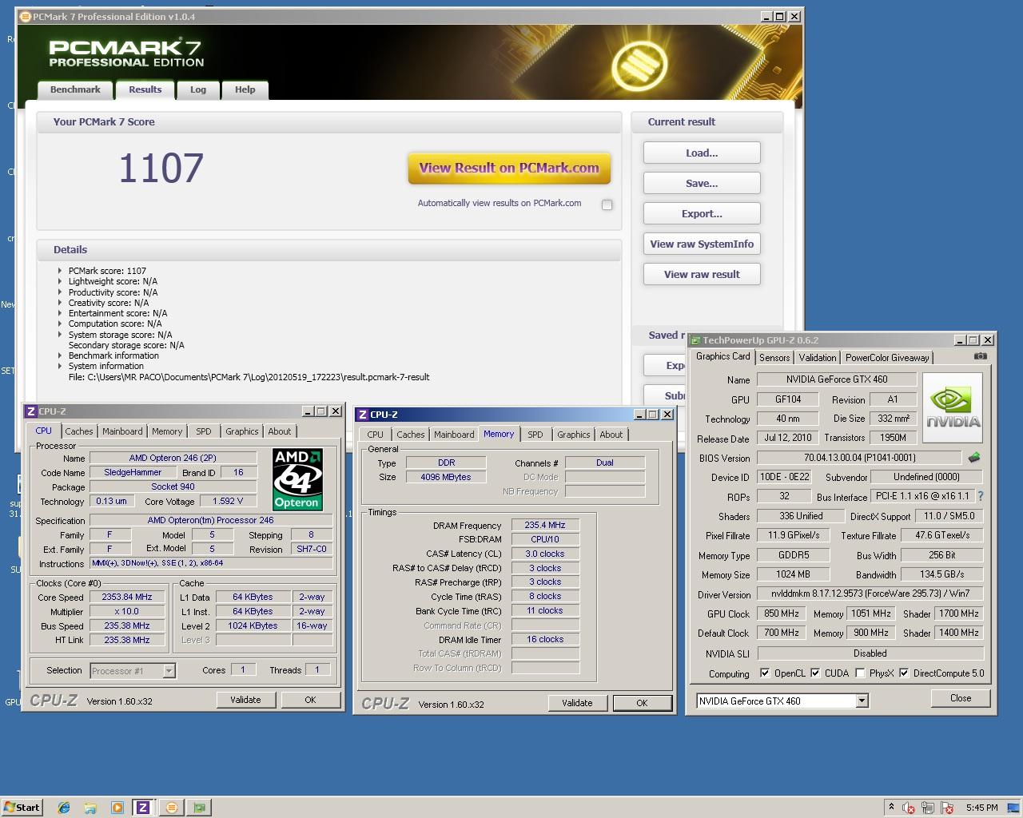Open the PowerColor Giveaway tab
1023x818 pixels.
pos(887,358)
